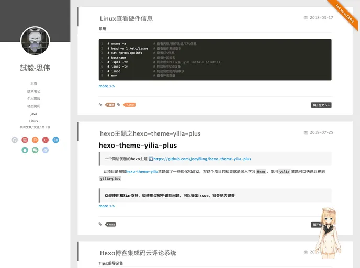Click the pin icon under Linux post
The image size is (360, 268).
pos(100,105)
